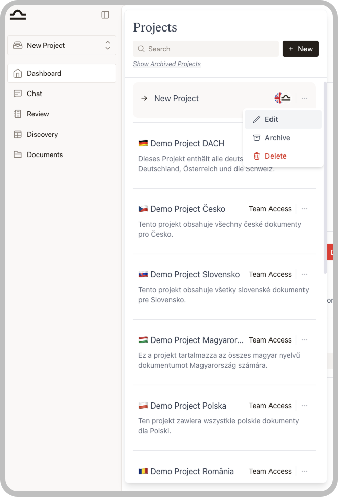This screenshot has width=338, height=497.
Task: Click the Search projects input field
Action: click(x=205, y=49)
